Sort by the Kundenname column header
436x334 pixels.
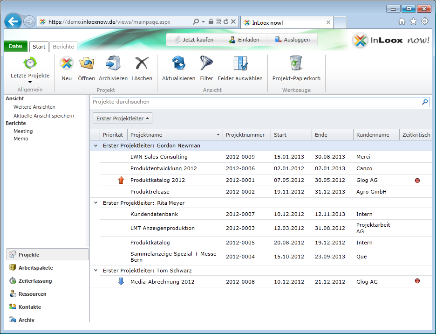[x=376, y=135]
